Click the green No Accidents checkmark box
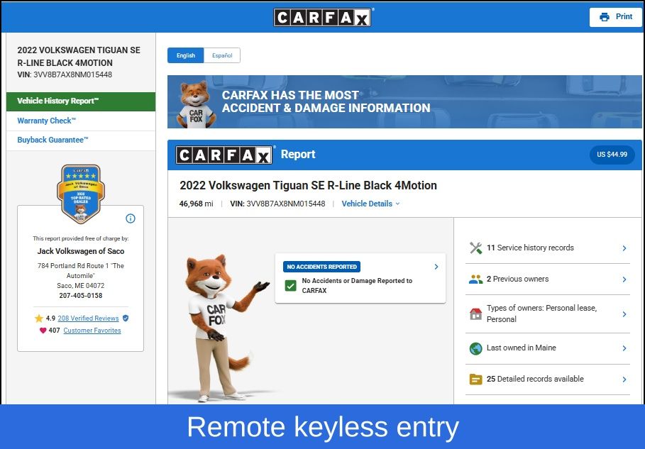Viewport: 645px width, 449px height. pyautogui.click(x=290, y=286)
